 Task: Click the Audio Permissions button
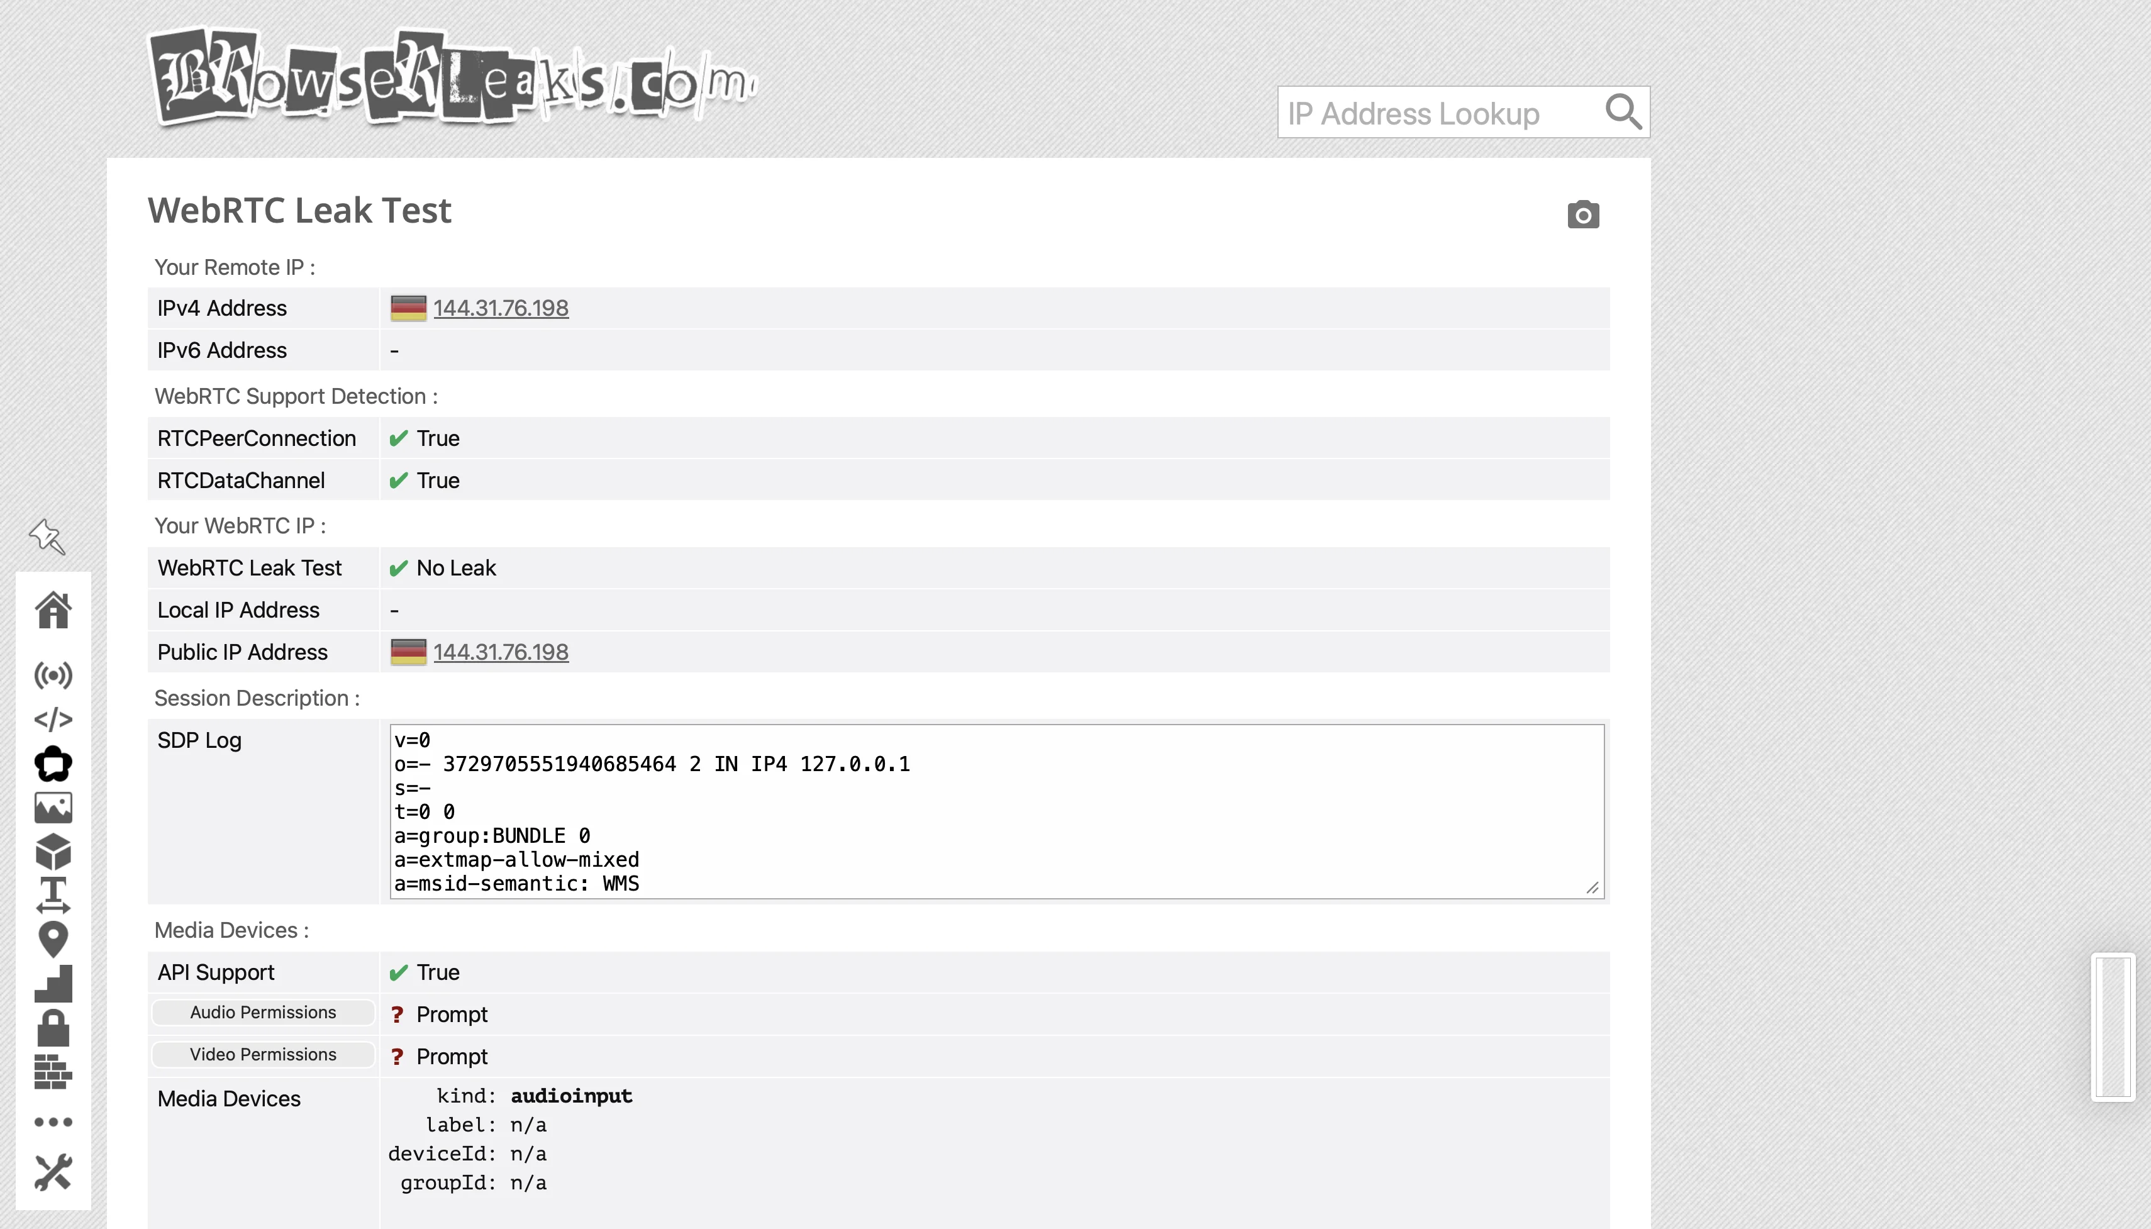click(262, 1012)
